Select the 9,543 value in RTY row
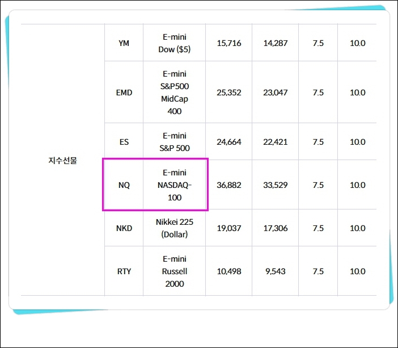The width and height of the screenshot is (398, 348). (x=275, y=271)
